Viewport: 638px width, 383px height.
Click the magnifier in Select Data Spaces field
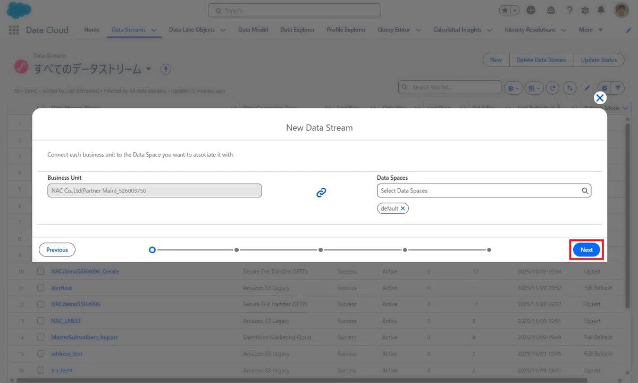585,190
